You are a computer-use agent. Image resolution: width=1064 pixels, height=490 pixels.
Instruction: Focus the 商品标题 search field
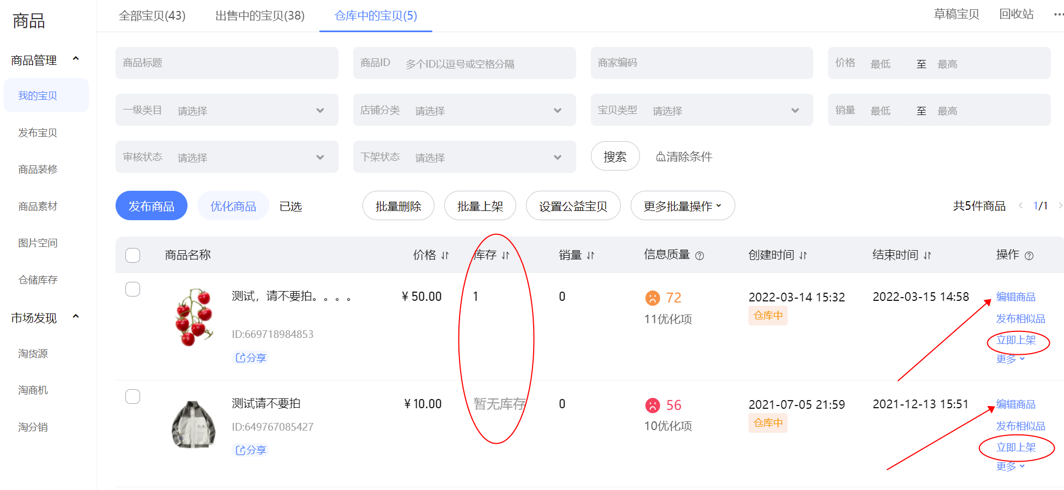click(227, 63)
